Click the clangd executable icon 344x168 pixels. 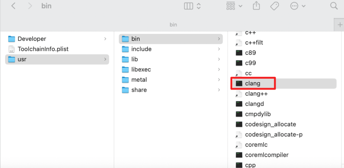coord(239,104)
